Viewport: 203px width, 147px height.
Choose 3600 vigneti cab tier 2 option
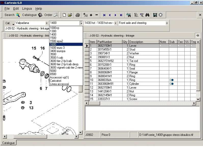(66, 68)
